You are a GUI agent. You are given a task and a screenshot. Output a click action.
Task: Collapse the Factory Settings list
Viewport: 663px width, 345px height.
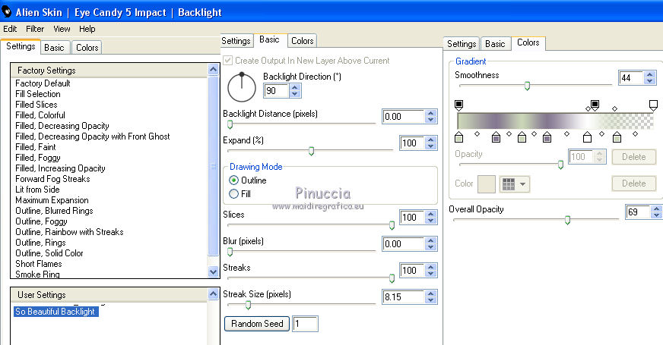pos(213,70)
